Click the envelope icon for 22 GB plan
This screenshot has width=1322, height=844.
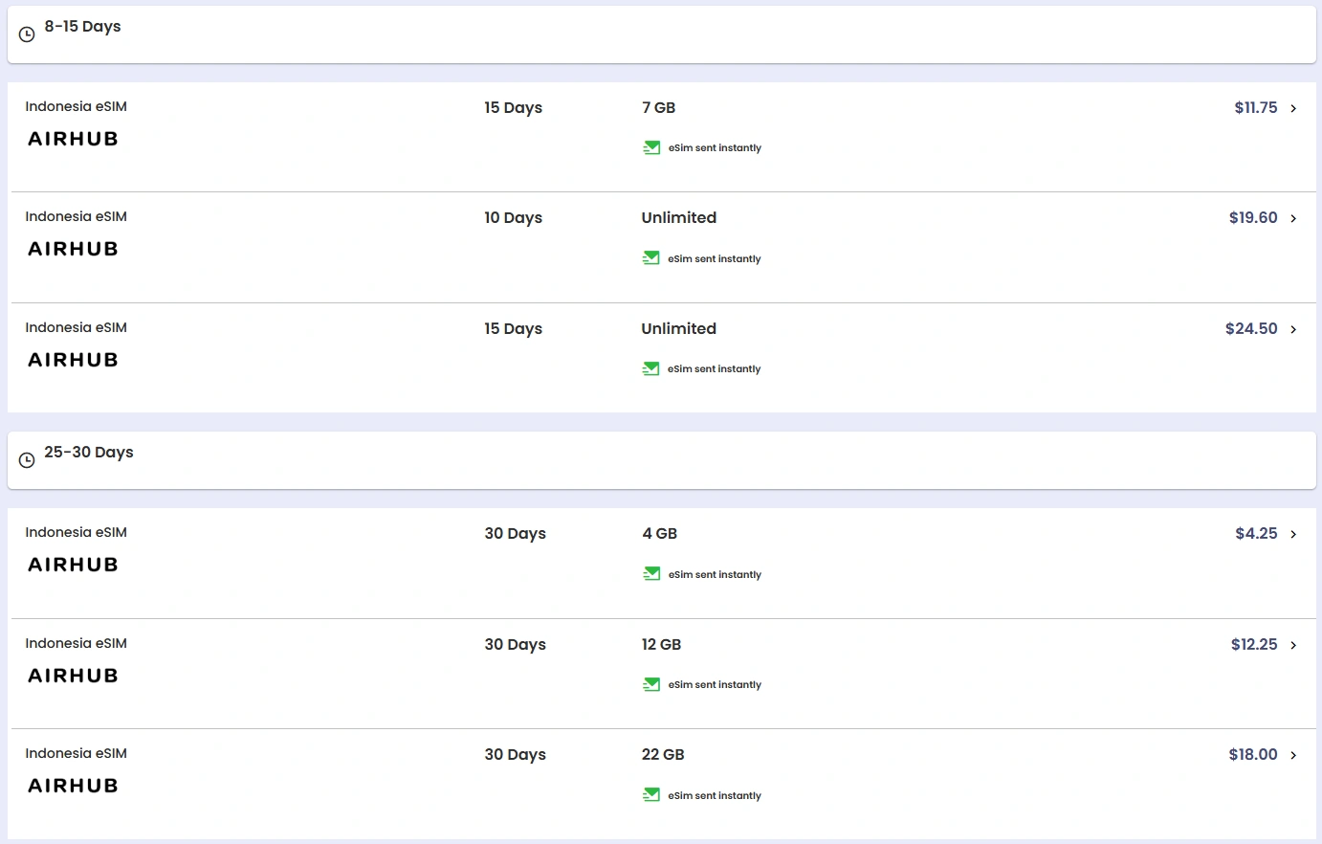point(651,795)
